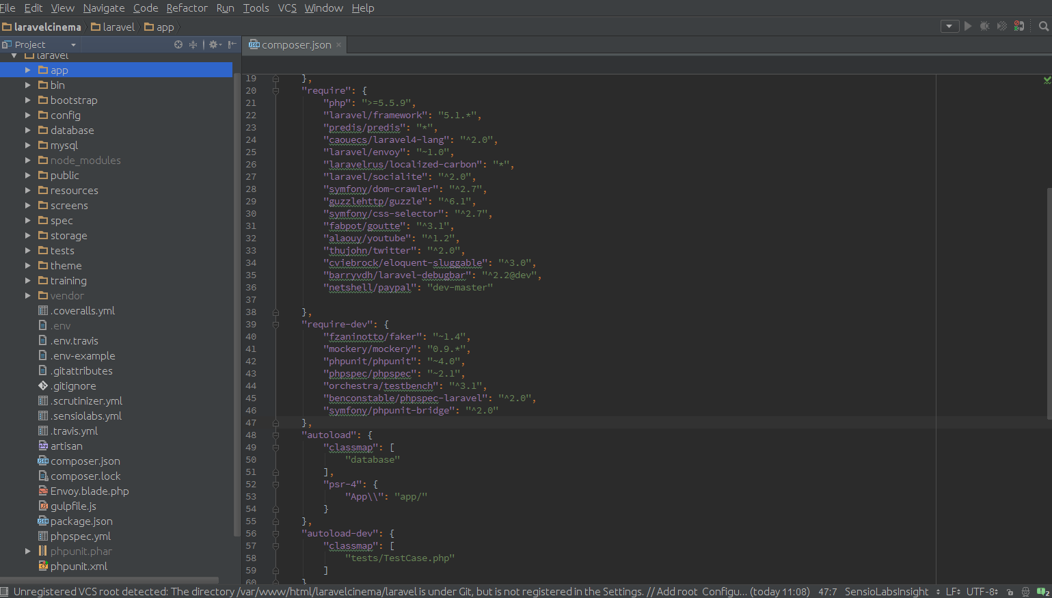The image size is (1052, 598).
Task: Select the phpspec.yml file
Action: (x=75, y=536)
